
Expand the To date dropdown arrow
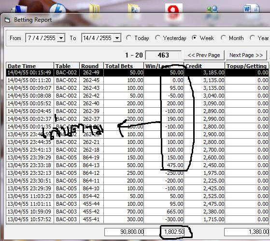pos(117,38)
